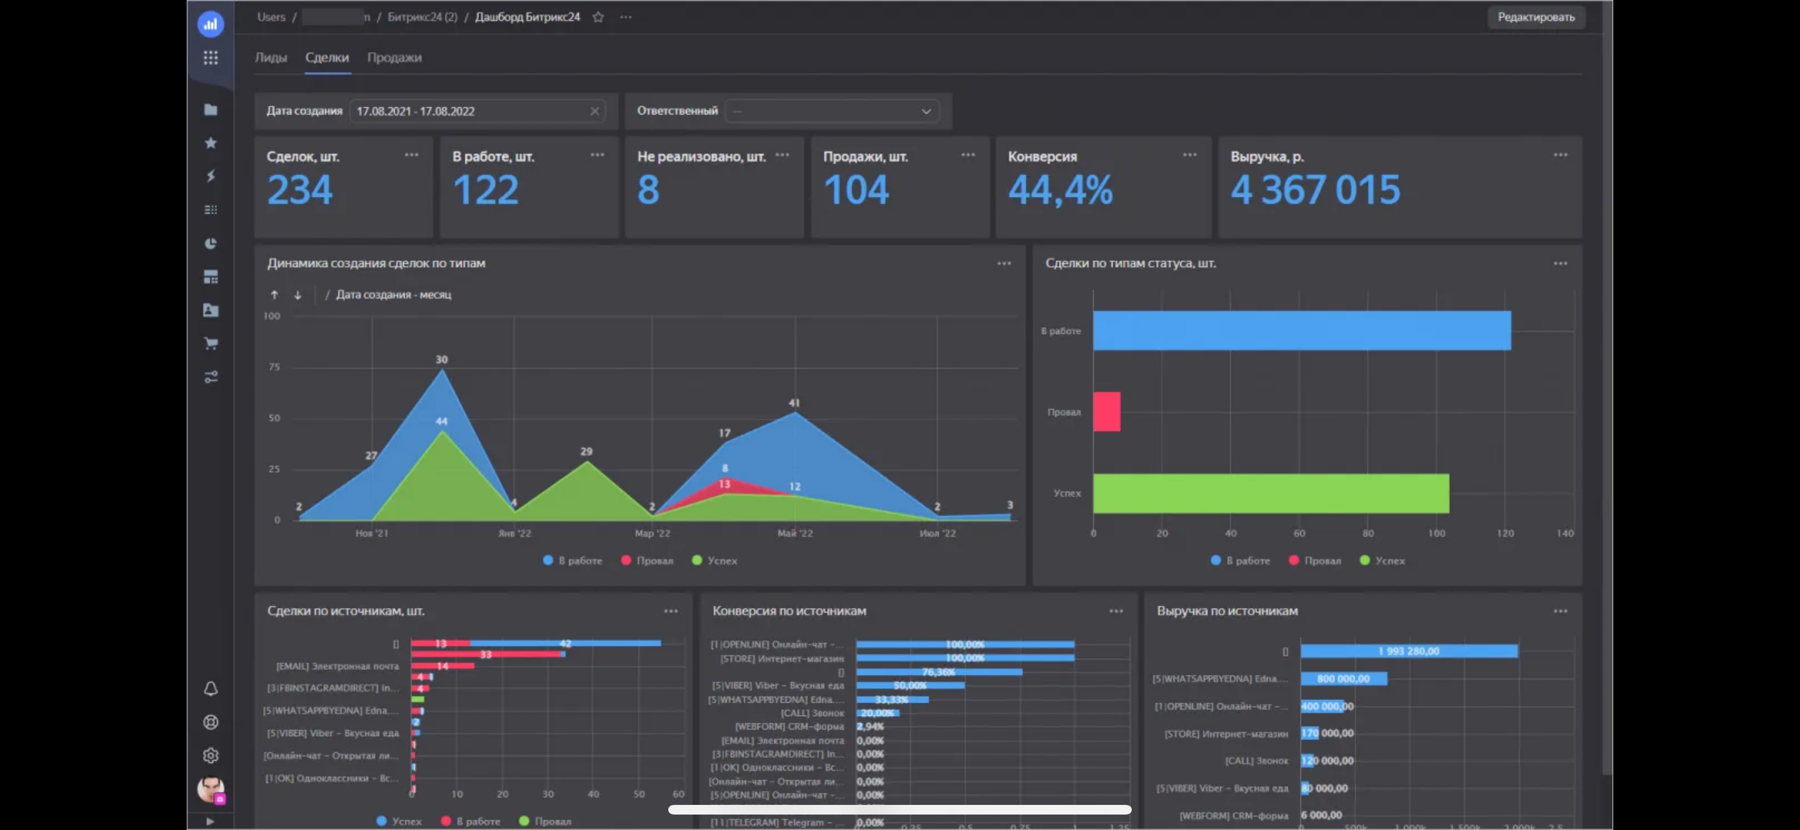
Task: Open menu dots on Динамика создания сделок chart
Action: tap(1004, 263)
